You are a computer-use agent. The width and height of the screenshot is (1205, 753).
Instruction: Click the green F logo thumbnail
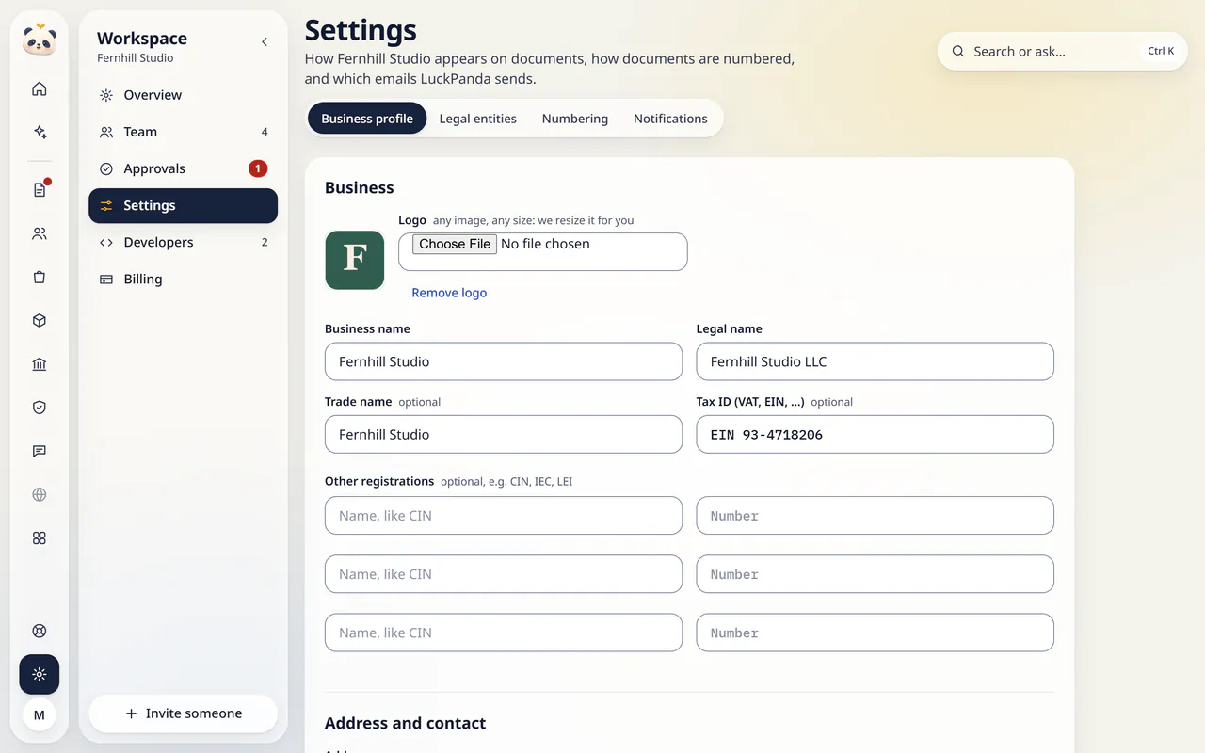click(355, 260)
